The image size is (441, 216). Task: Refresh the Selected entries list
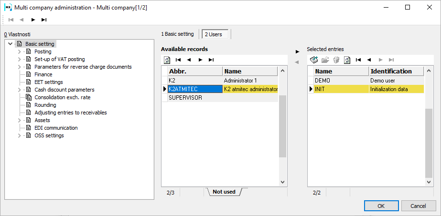(x=347, y=60)
